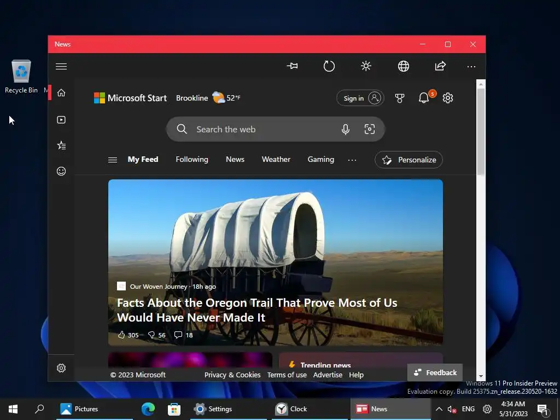Click the scrollbar down arrow
The width and height of the screenshot is (560, 420).
[x=481, y=376]
